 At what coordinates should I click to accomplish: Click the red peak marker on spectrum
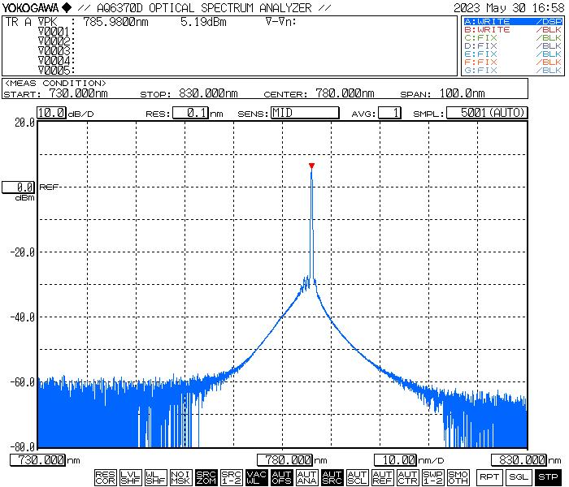(311, 166)
